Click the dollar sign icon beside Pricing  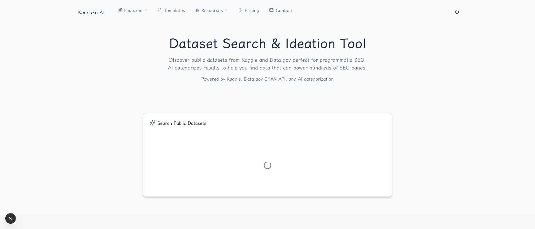[240, 10]
